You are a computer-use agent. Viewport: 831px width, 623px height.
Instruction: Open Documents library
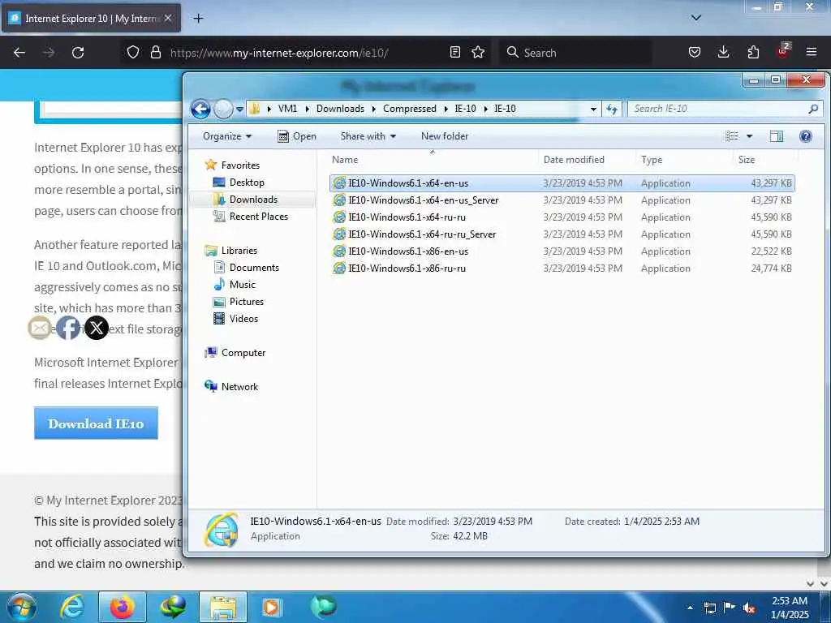254,268
